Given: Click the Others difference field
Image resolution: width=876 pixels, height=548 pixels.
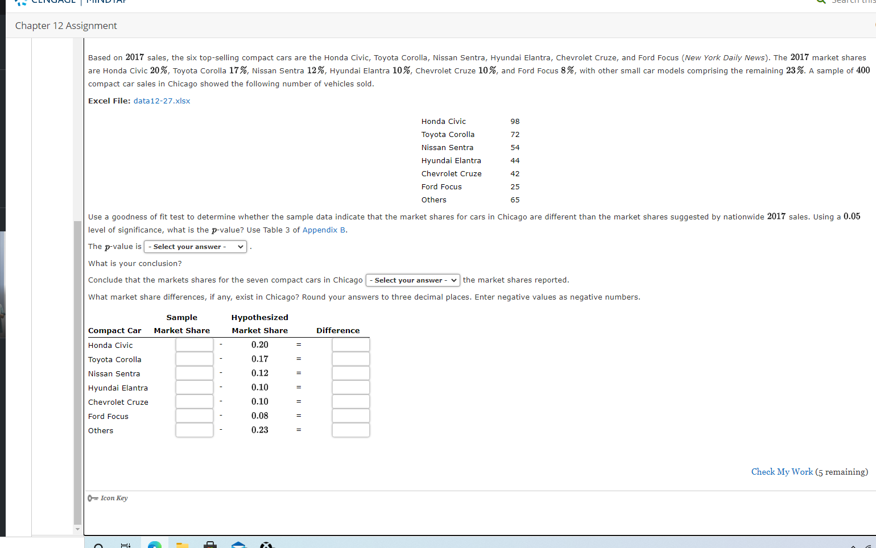Looking at the screenshot, I should [x=351, y=430].
